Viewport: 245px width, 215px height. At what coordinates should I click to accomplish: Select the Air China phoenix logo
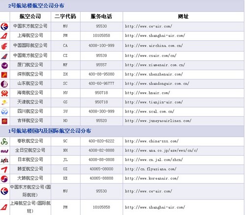4,46
